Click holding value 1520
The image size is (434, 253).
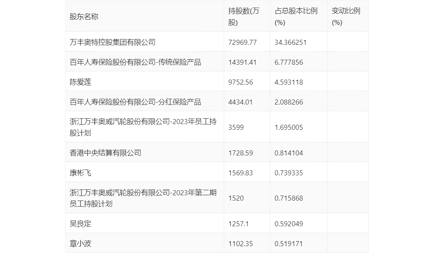coord(236,198)
